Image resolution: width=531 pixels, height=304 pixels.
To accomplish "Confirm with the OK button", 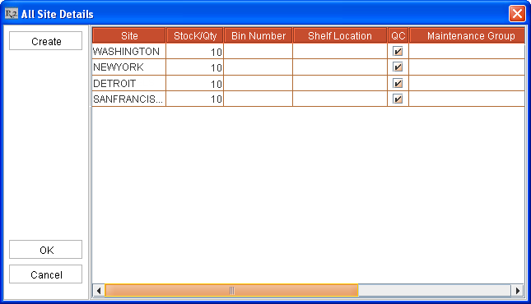I will tap(46, 250).
